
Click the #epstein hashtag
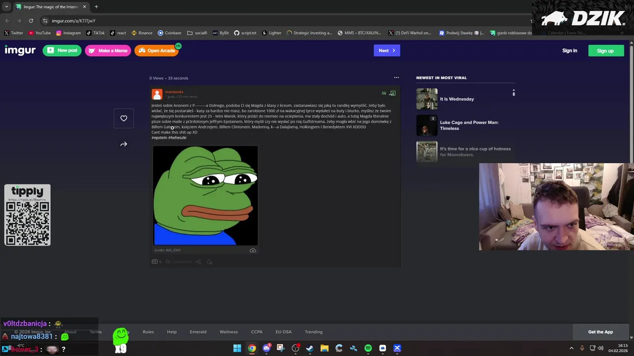pyautogui.click(x=159, y=137)
